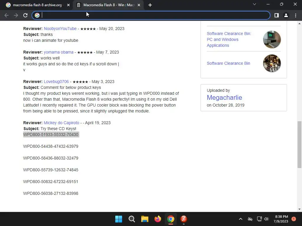Close the macromedia flash 8 archive.org tab

[68, 5]
